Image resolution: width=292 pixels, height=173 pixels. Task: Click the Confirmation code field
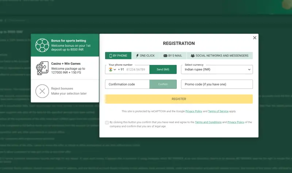click(x=127, y=84)
